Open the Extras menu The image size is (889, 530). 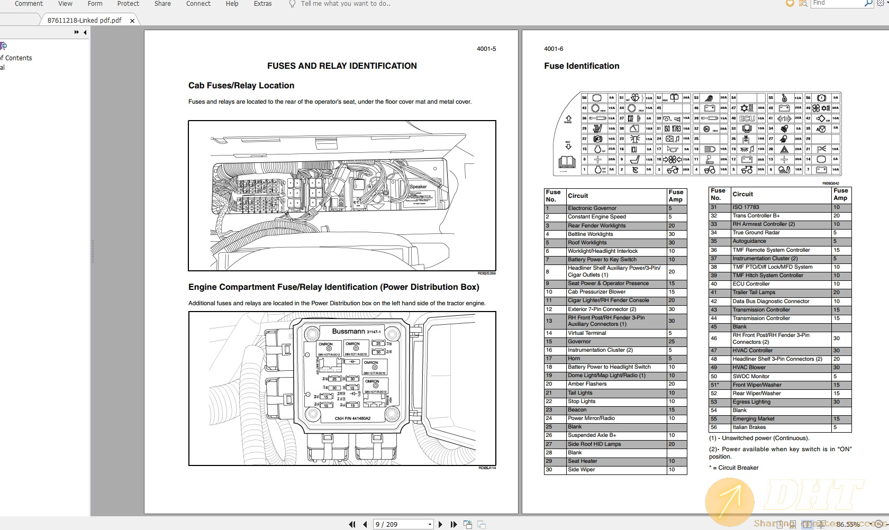point(262,4)
